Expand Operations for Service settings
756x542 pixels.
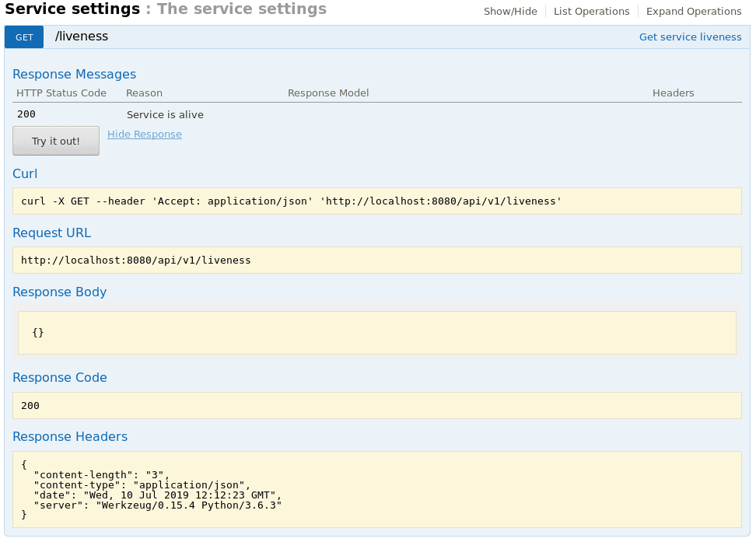(693, 12)
